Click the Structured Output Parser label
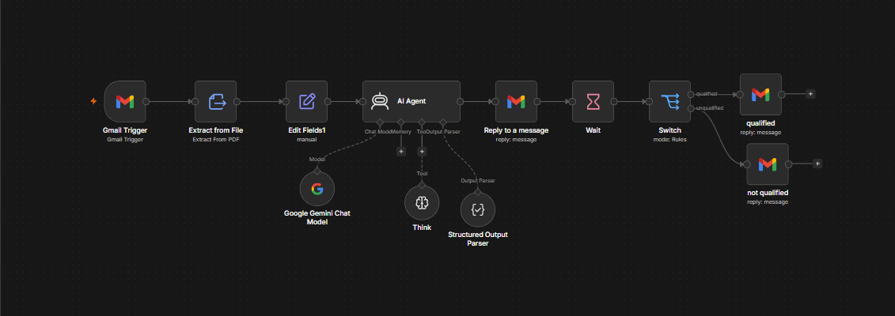The image size is (895, 316). [x=478, y=239]
